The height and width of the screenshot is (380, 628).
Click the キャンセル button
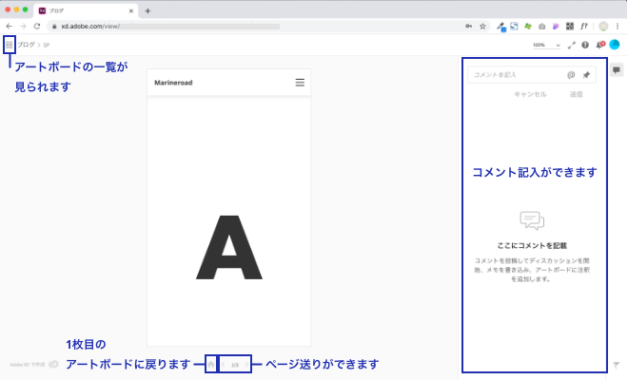tap(530, 95)
